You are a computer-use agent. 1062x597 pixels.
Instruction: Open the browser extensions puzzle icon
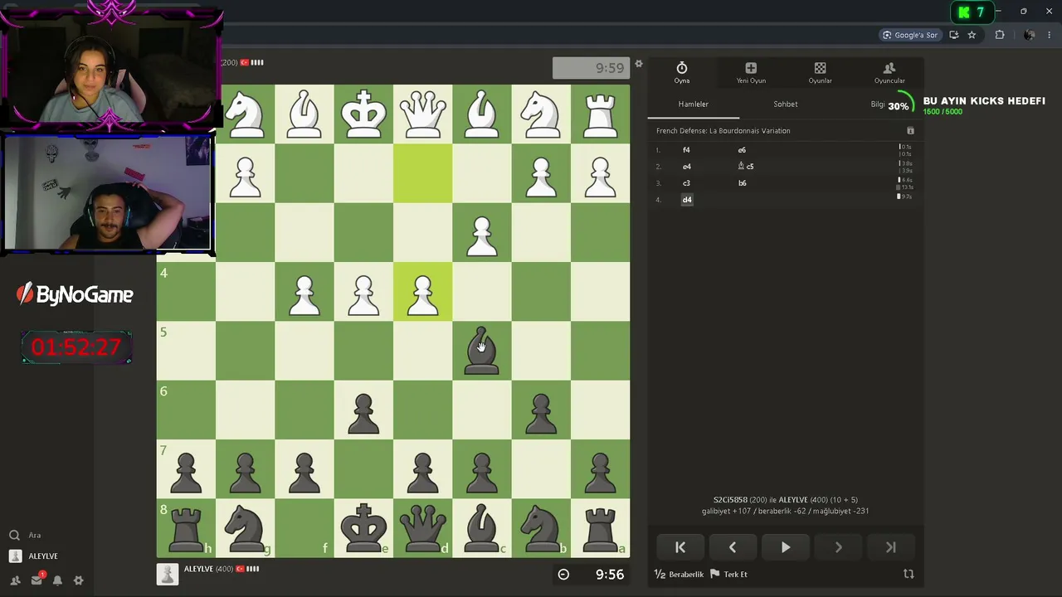pyautogui.click(x=1000, y=35)
